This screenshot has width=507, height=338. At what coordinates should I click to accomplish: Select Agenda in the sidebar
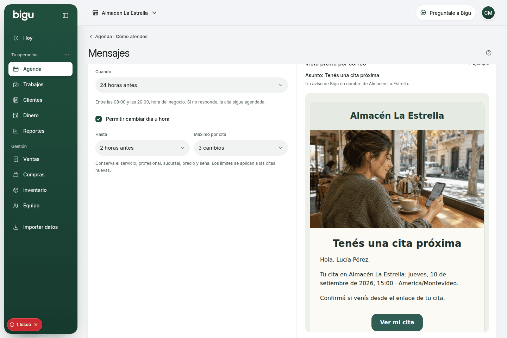pos(40,69)
